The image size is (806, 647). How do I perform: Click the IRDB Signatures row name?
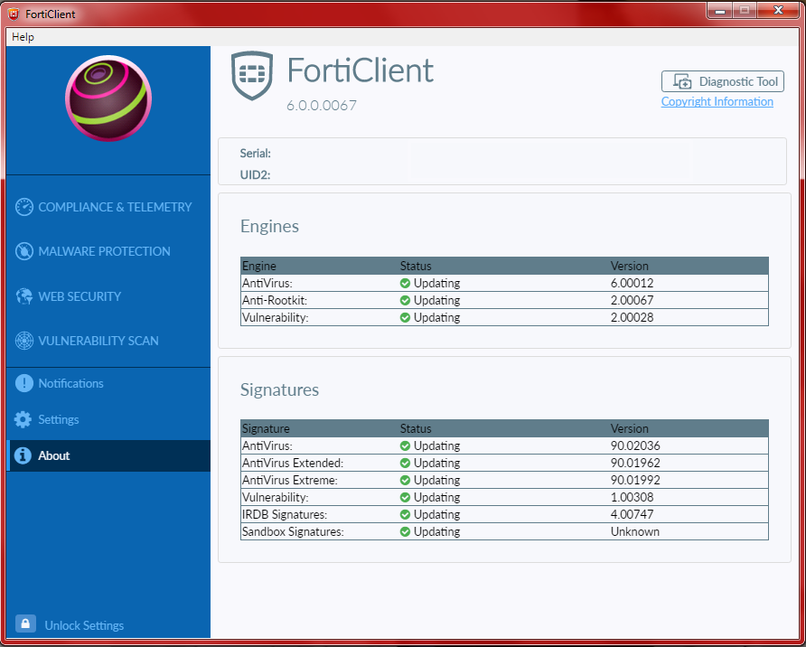(x=285, y=514)
